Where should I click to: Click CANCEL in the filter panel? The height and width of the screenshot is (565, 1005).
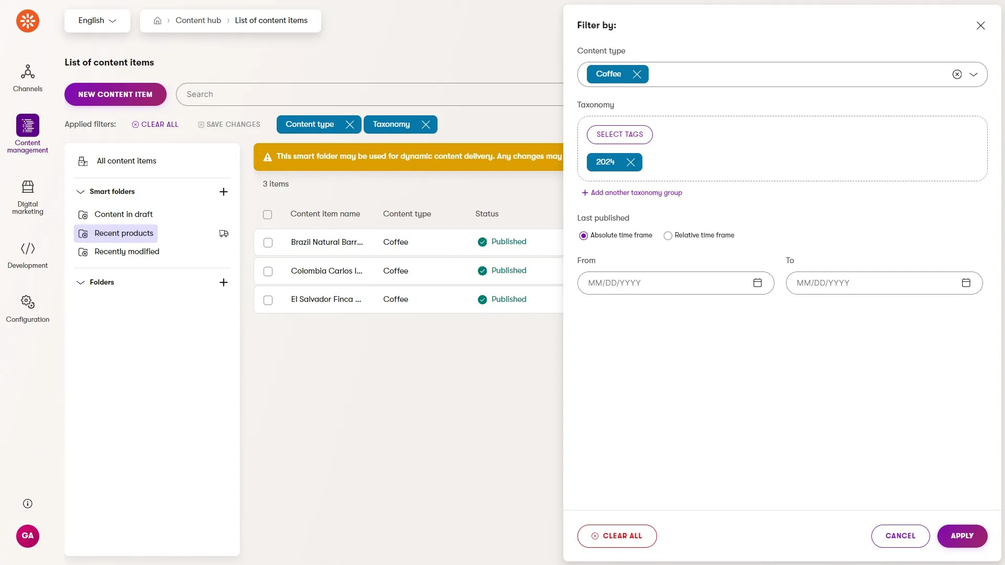(x=900, y=536)
